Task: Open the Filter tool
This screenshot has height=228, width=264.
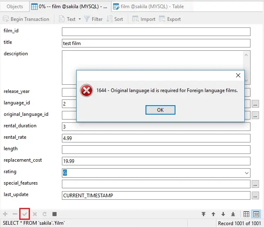Action: (x=93, y=19)
